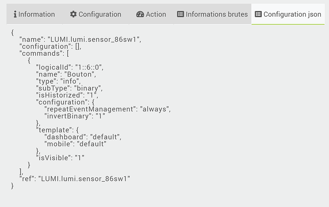
Task: Click the "name": "LUMI.lumi.sensor_86sw1" line
Action: click(81, 40)
